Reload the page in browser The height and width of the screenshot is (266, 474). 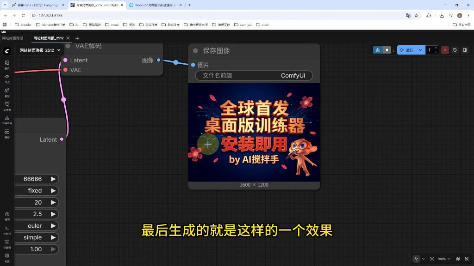pyautogui.click(x=23, y=15)
